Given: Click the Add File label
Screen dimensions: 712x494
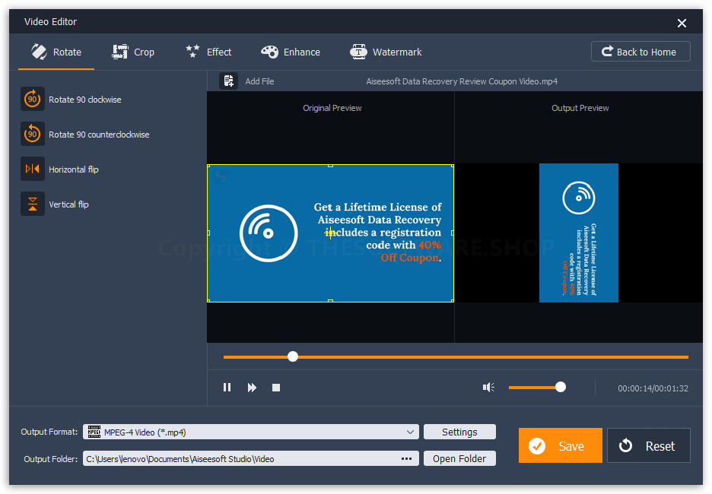Looking at the screenshot, I should pos(259,81).
